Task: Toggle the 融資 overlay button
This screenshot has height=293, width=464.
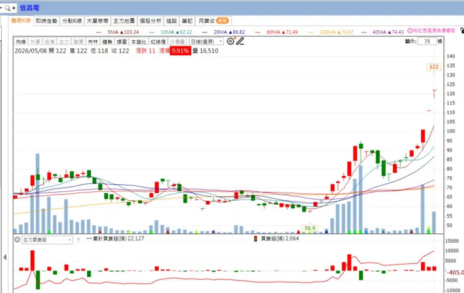Action: click(78, 41)
